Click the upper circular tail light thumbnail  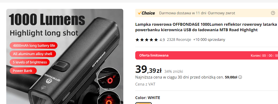tap(109, 79)
